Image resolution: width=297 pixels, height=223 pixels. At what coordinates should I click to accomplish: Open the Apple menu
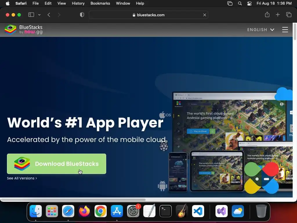8,3
